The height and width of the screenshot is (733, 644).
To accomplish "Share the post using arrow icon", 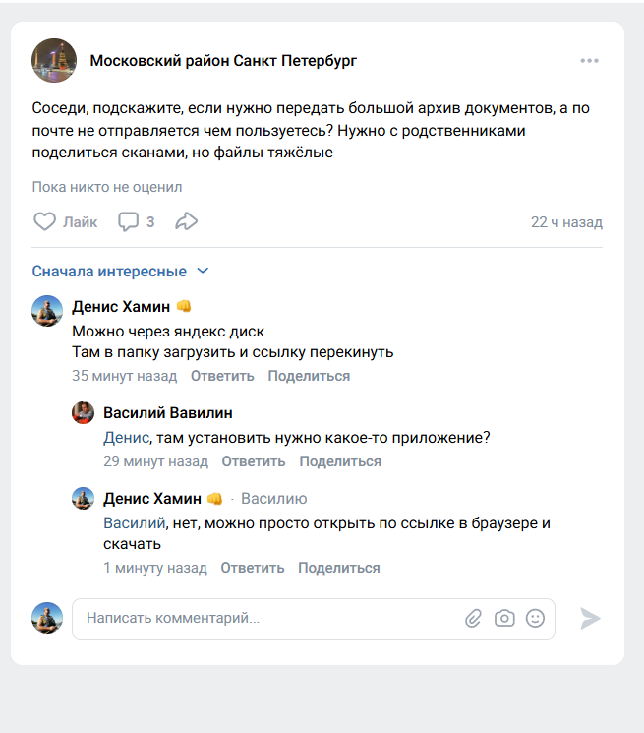I will tap(187, 221).
